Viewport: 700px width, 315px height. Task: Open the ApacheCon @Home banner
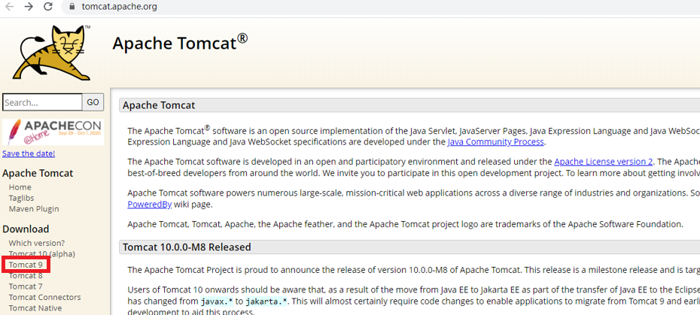53,132
